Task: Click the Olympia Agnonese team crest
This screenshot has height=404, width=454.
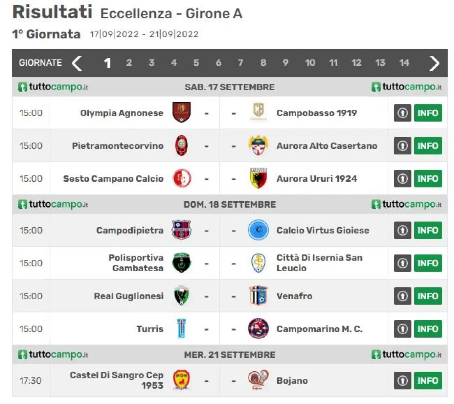Action: click(x=181, y=113)
